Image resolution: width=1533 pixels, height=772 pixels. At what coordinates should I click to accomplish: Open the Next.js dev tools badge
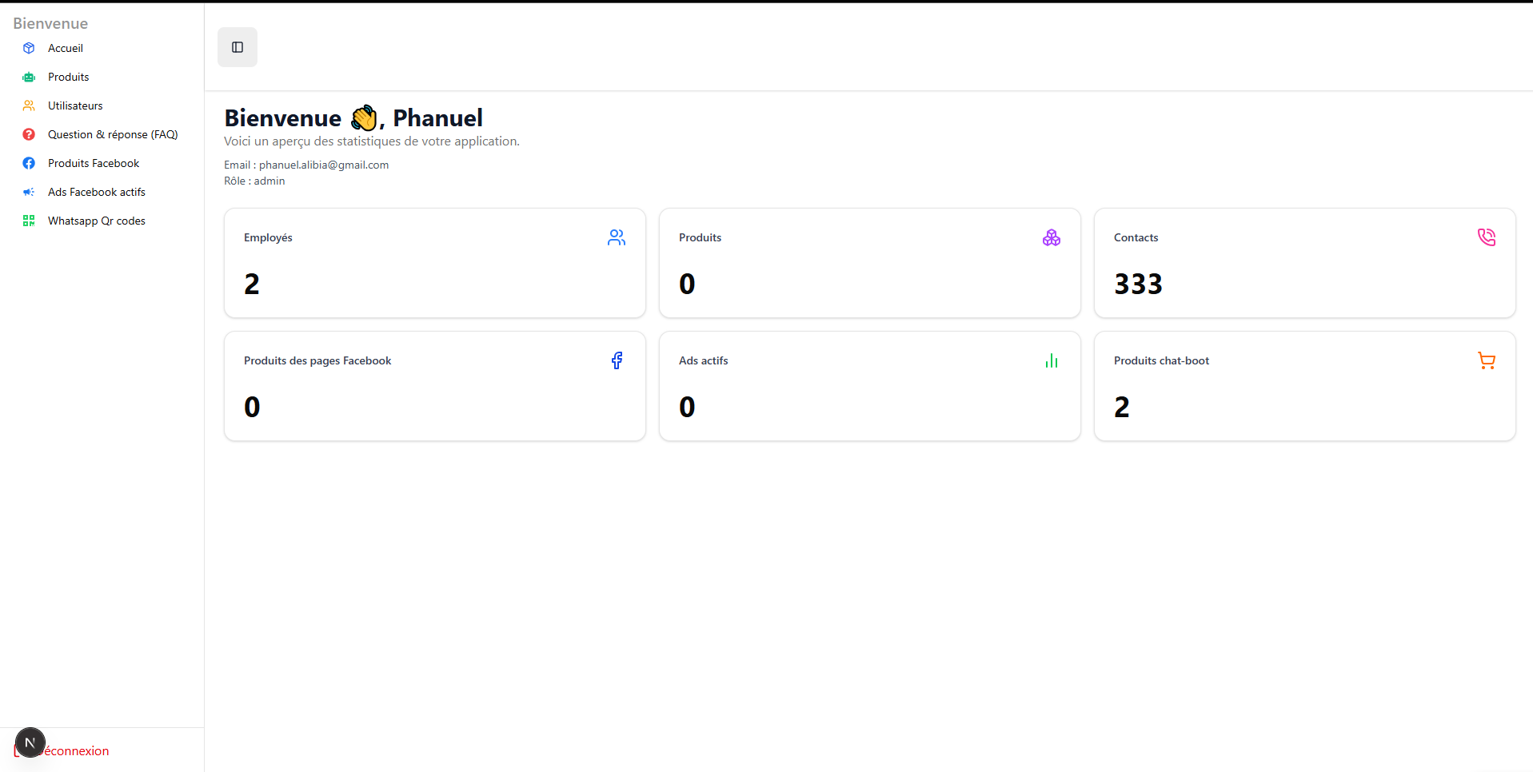(x=30, y=742)
